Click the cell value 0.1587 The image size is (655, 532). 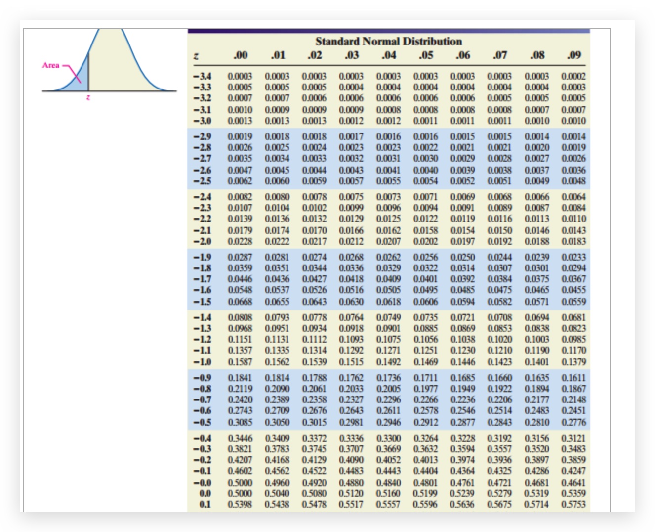point(240,362)
